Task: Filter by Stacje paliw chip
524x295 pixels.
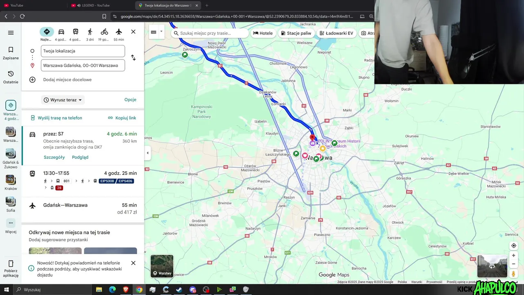Action: (296, 33)
